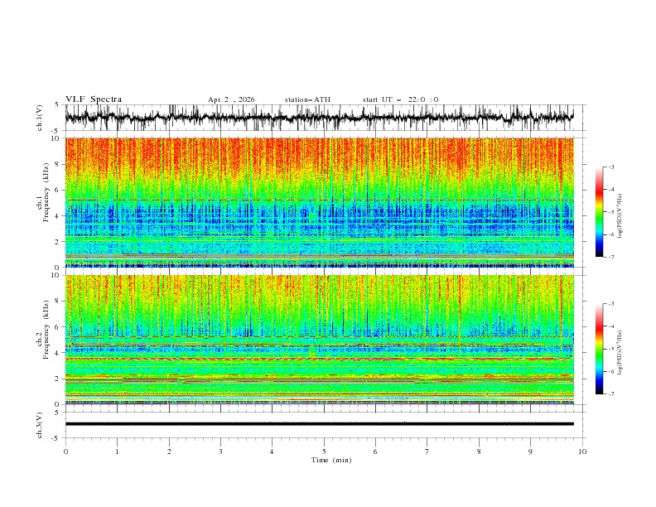Click the ch.1 colorbar "log(PSD)(V²/Hz)" label
This screenshot has height=507, width=656.
(x=620, y=216)
